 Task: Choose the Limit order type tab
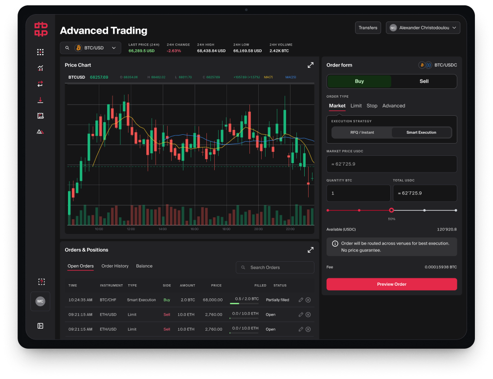coord(356,106)
